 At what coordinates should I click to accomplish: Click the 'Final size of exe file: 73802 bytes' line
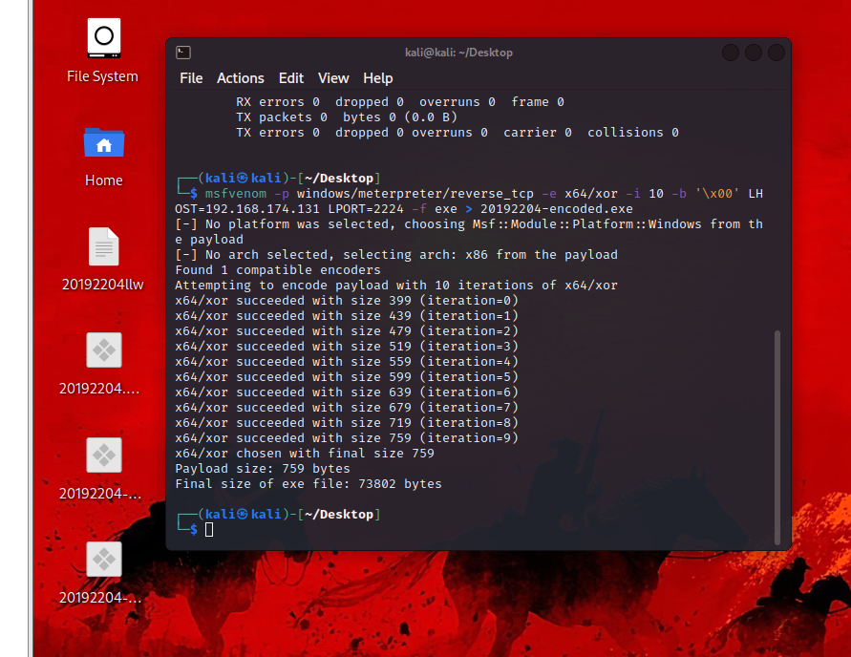(x=308, y=483)
